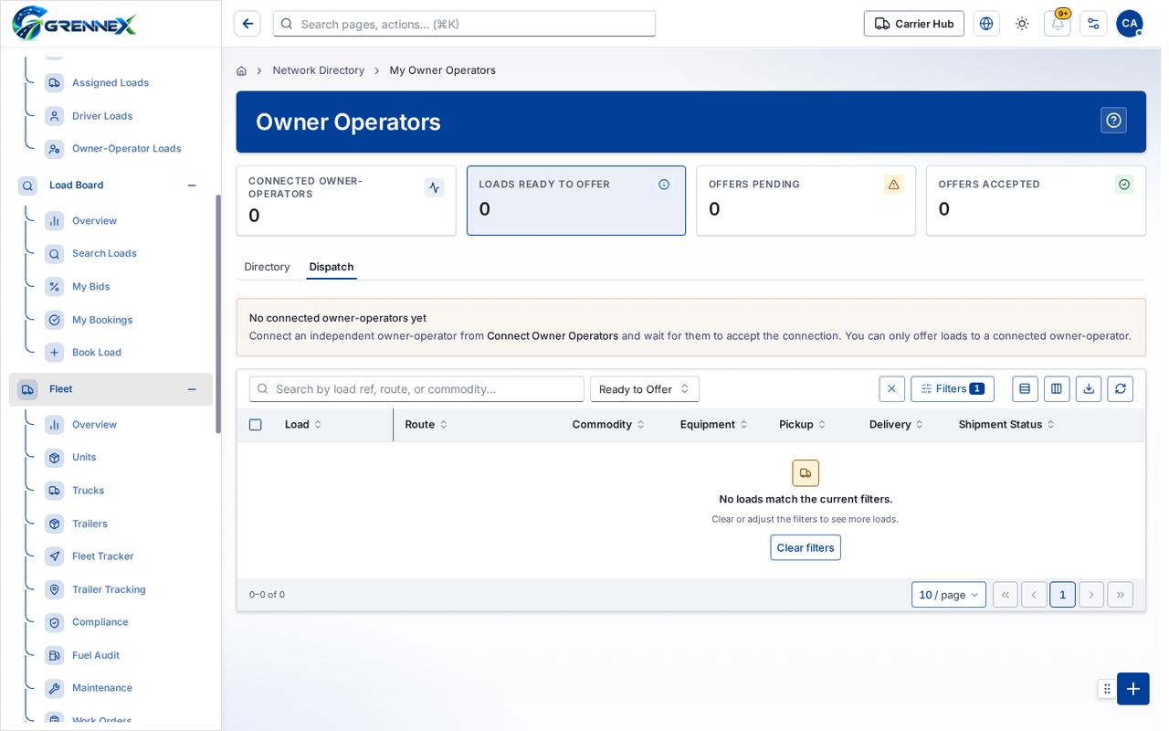Open Trailer Tracking in sidebar
The image size is (1169, 731).
pos(109,590)
